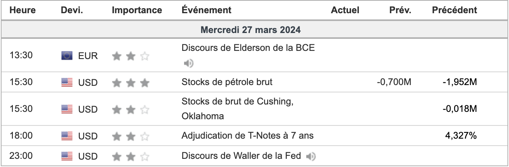Click the EU flag icon
509x167 pixels.
[67, 56]
